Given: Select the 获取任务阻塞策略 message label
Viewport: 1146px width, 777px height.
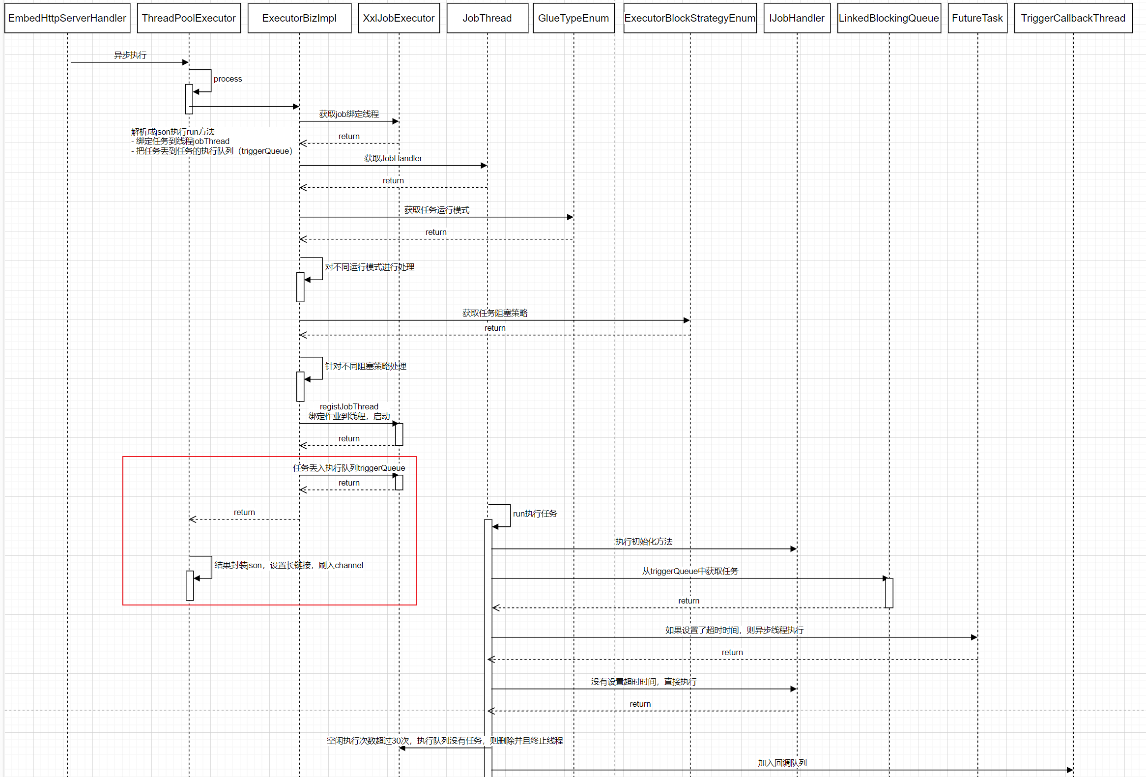Looking at the screenshot, I should click(495, 313).
